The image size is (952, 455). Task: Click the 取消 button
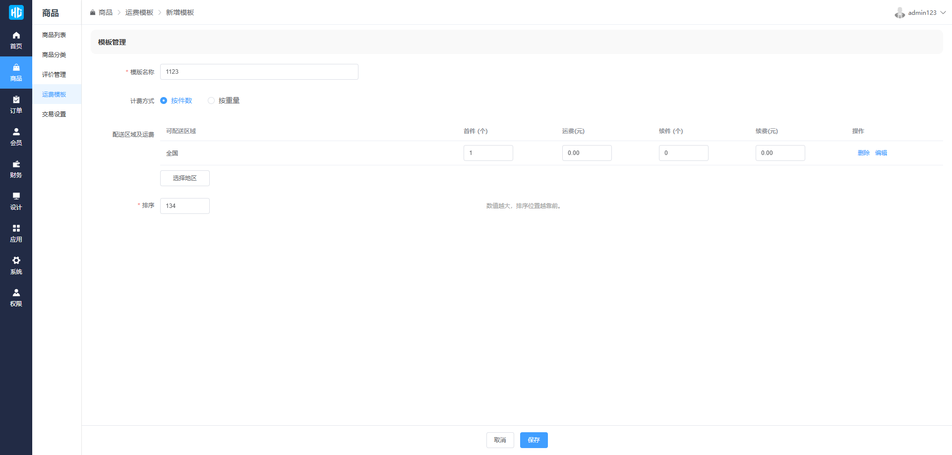pos(500,440)
